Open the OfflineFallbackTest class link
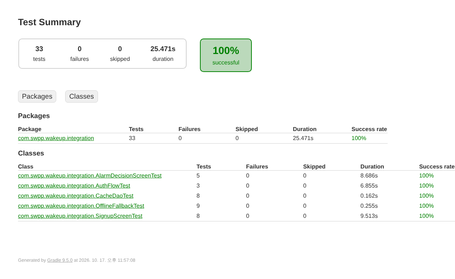This screenshot has height=279, width=455. pos(81,206)
